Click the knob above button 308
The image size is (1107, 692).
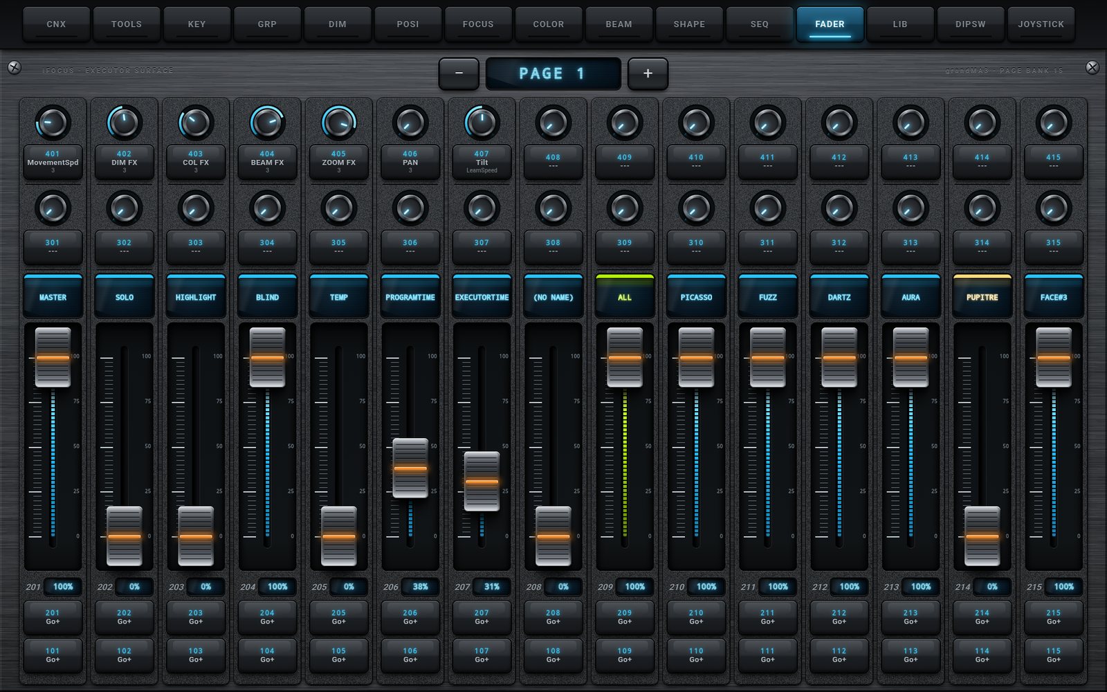(x=553, y=208)
